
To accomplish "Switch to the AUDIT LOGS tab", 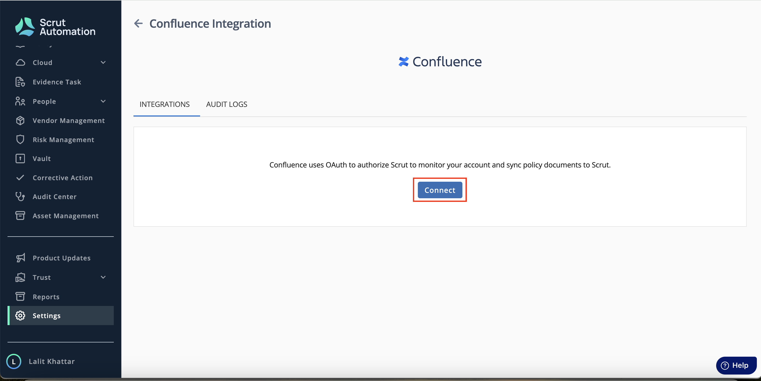I will (x=227, y=104).
